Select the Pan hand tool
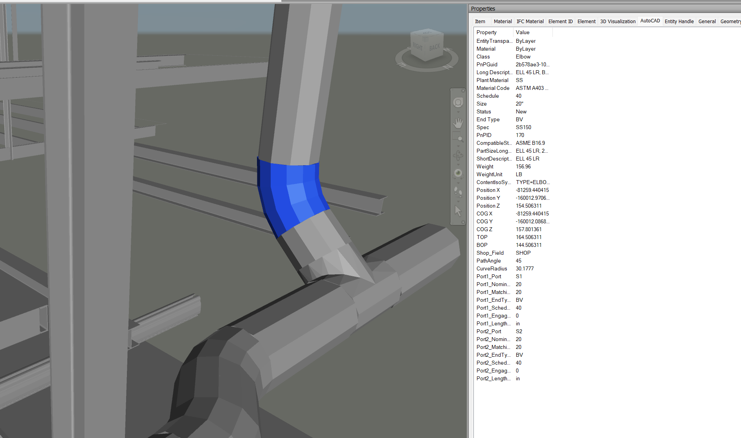This screenshot has height=438, width=741. click(458, 123)
